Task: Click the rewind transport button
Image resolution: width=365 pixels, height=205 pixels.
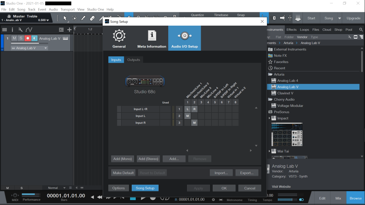Action: [x=100, y=197]
